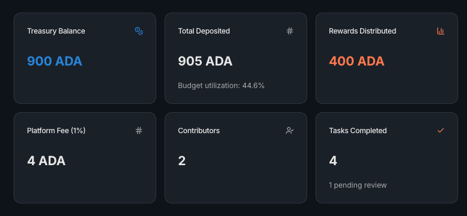The height and width of the screenshot is (216, 467).
Task: Click the contributors count of 2
Action: (x=182, y=161)
